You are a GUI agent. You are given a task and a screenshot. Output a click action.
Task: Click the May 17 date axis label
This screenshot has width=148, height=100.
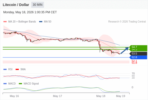point(57,96)
